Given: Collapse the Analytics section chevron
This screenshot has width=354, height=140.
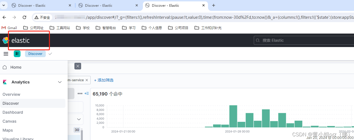Looking at the screenshot, I should [60, 82].
